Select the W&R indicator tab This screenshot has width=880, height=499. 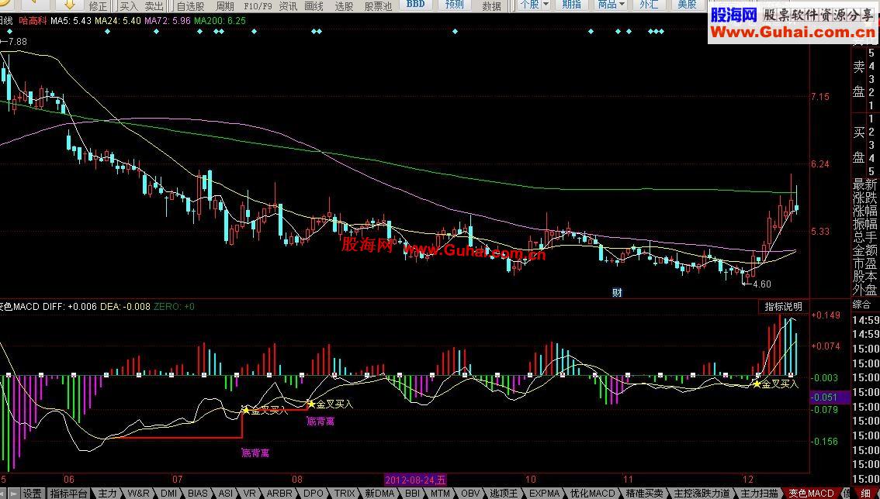(x=138, y=494)
